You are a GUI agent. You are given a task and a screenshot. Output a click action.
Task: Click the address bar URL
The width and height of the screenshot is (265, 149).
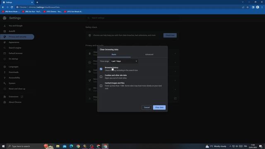[x=44, y=7]
